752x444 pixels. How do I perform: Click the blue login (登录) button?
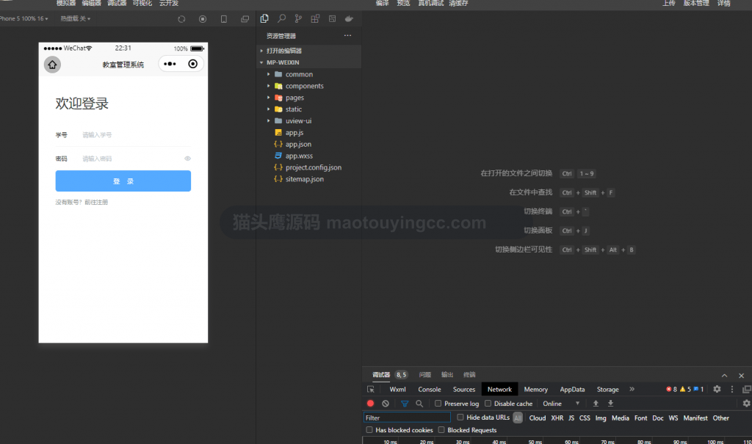pyautogui.click(x=123, y=181)
